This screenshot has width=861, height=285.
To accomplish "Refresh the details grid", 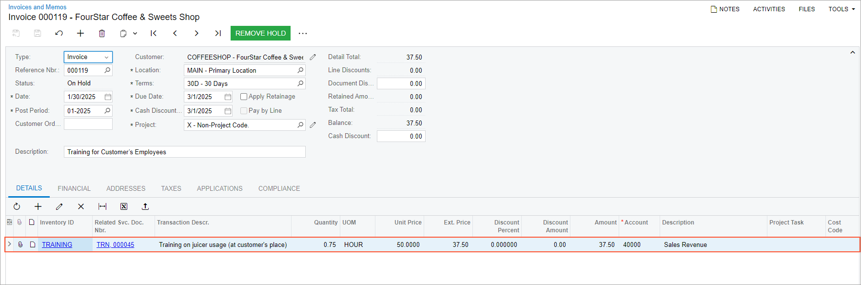I will 17,206.
